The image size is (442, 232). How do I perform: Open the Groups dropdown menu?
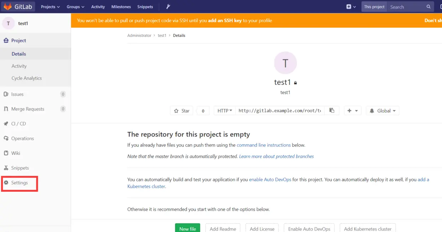point(76,7)
